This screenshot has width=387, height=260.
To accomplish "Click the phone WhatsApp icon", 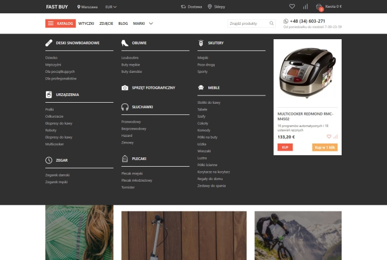I will 286,21.
